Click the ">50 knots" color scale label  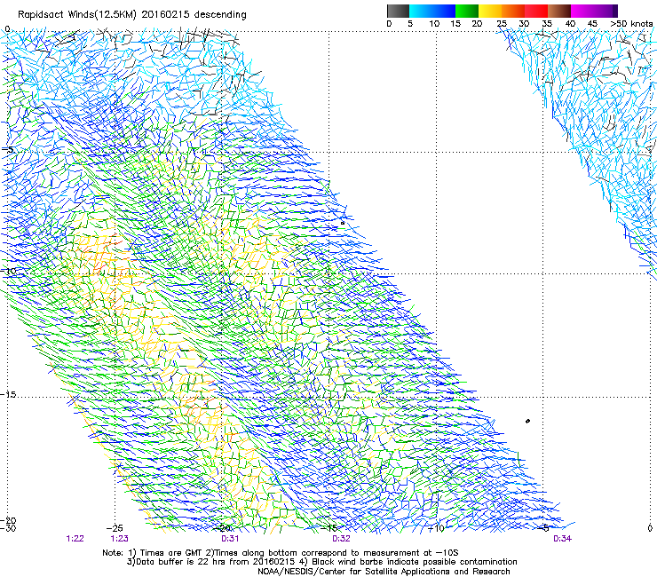click(631, 24)
